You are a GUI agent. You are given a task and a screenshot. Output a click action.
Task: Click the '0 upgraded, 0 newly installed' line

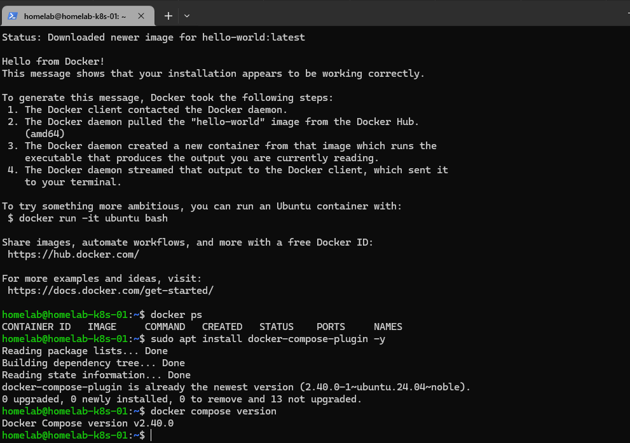coord(182,399)
